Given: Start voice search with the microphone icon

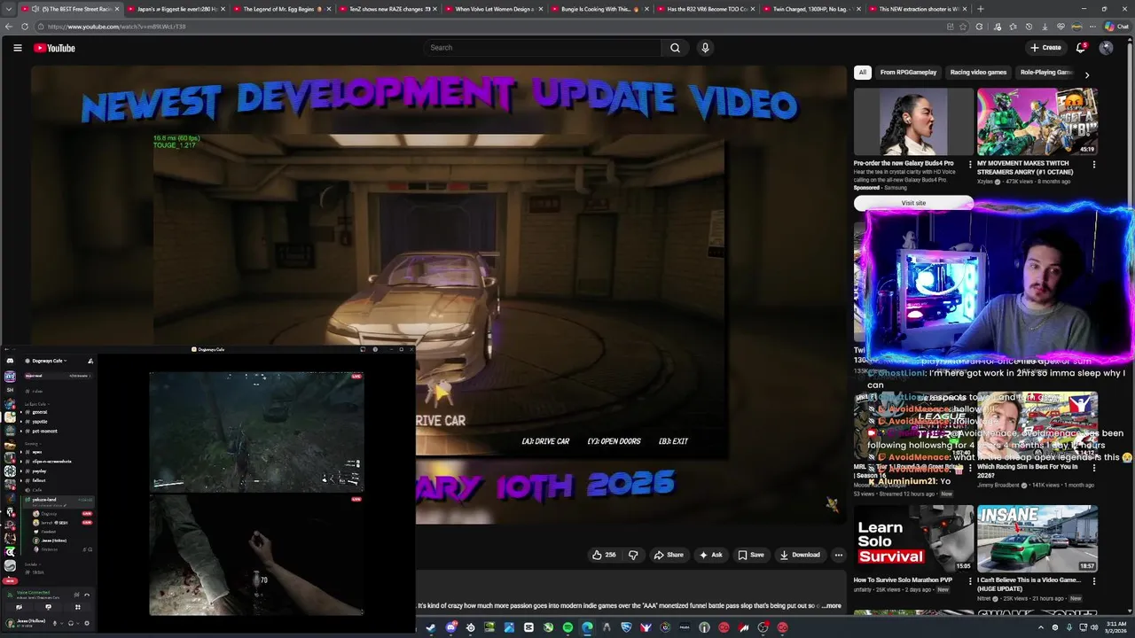Looking at the screenshot, I should click(705, 48).
